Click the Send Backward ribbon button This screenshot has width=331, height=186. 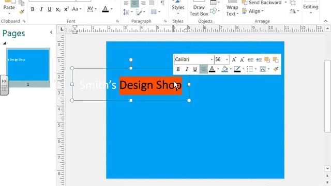click(x=262, y=3)
